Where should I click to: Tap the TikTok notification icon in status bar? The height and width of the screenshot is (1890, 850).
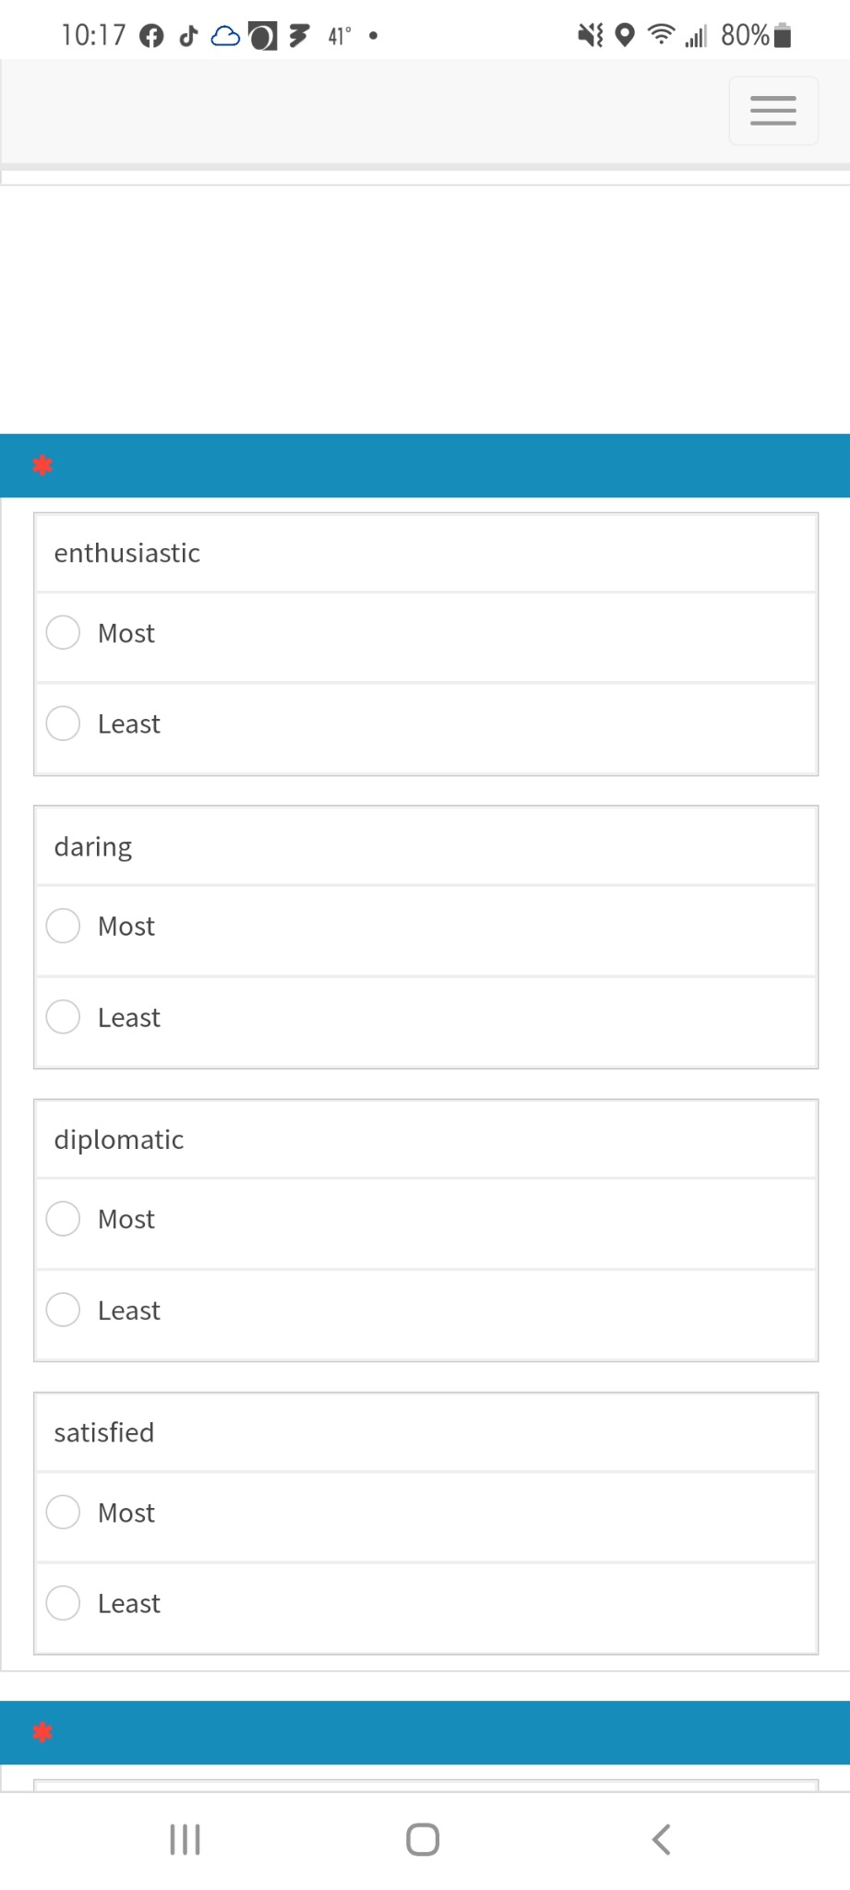[x=188, y=36]
